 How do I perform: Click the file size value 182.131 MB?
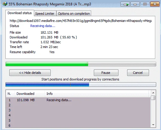click(x=49, y=32)
